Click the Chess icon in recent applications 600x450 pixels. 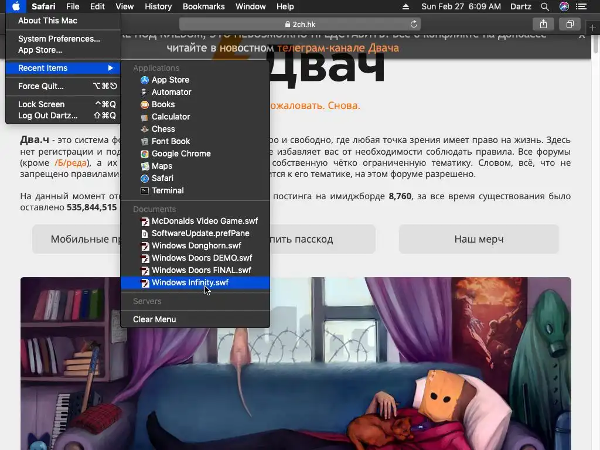[145, 129]
